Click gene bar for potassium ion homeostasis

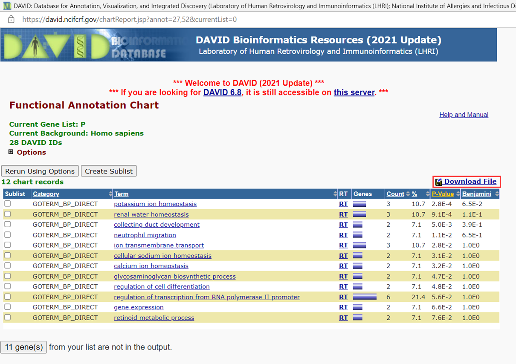click(359, 204)
